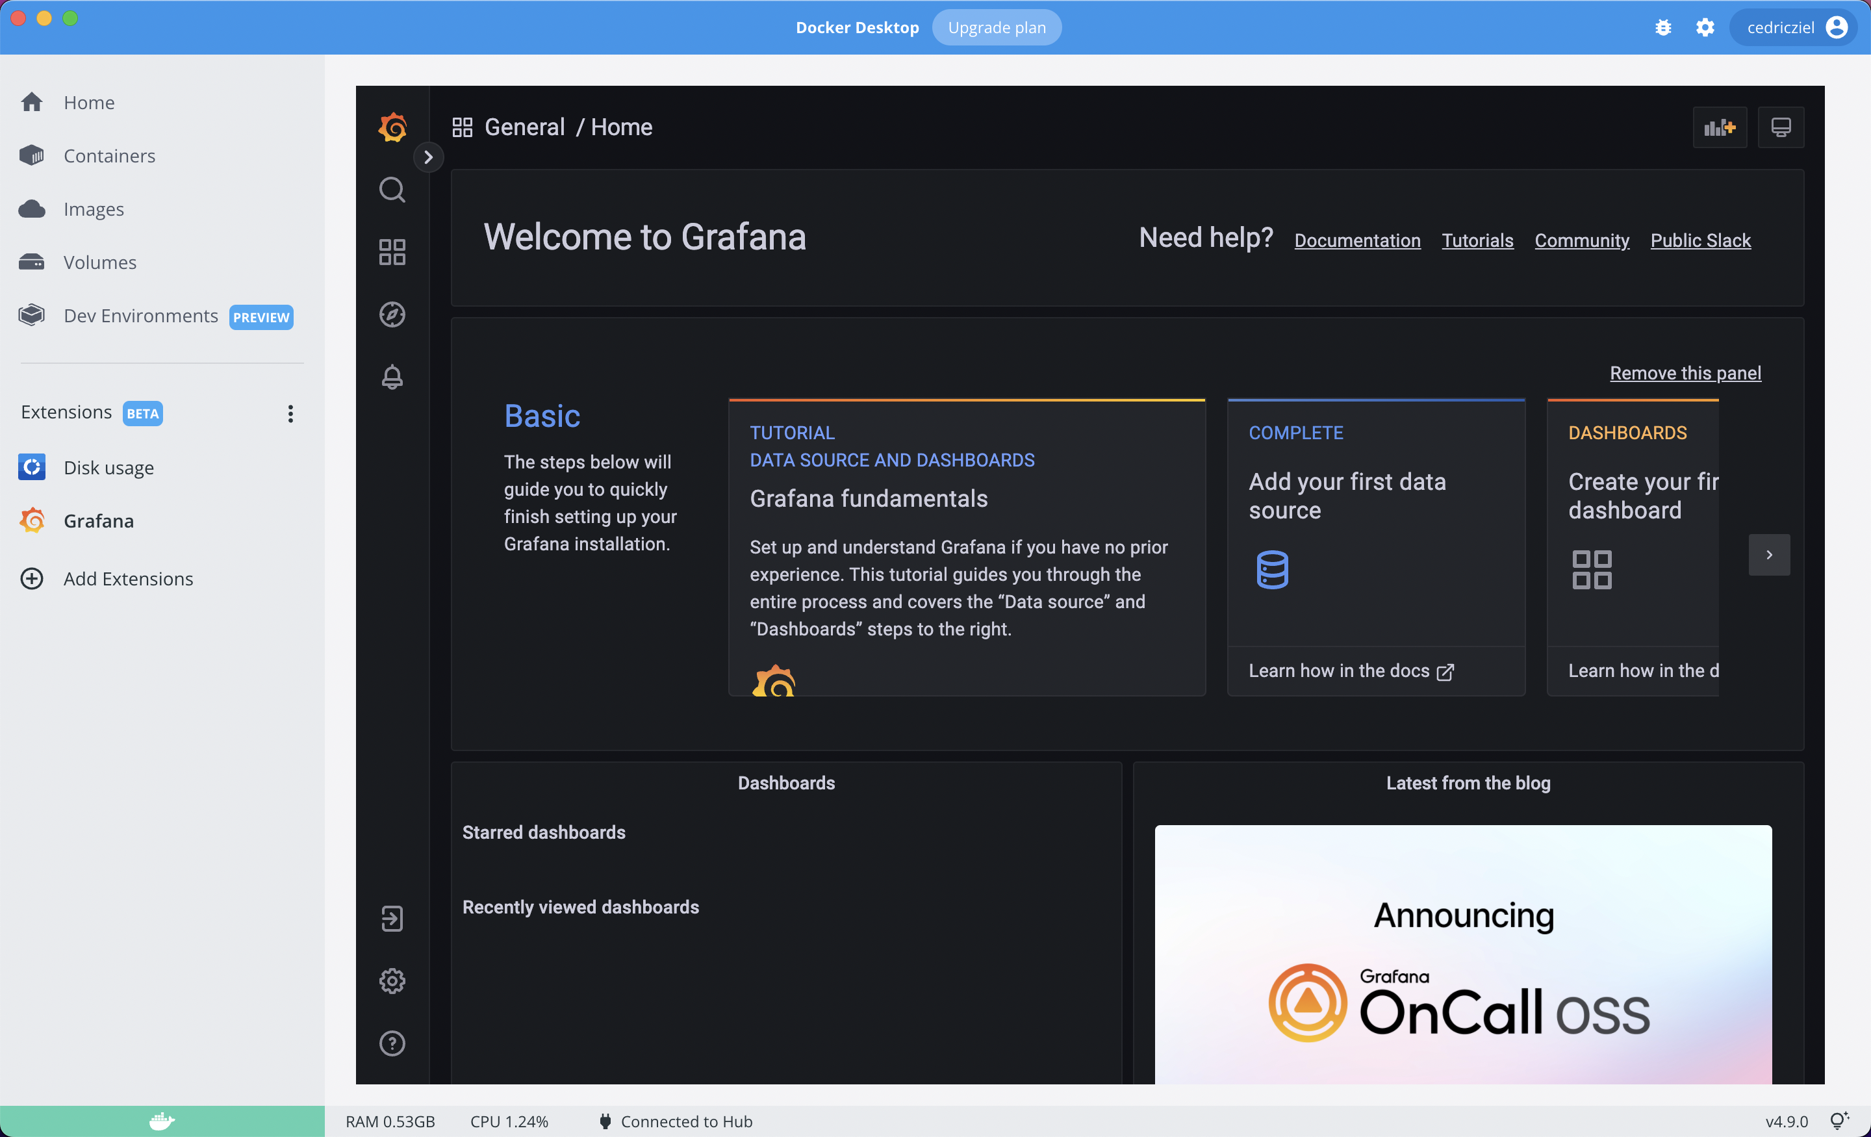Open the Grafana administration settings icon

tap(392, 980)
